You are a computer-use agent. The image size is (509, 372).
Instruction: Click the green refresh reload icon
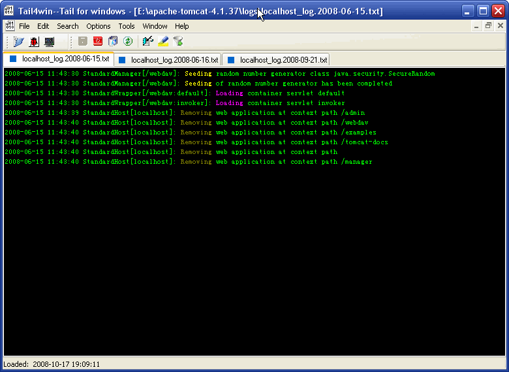point(128,41)
